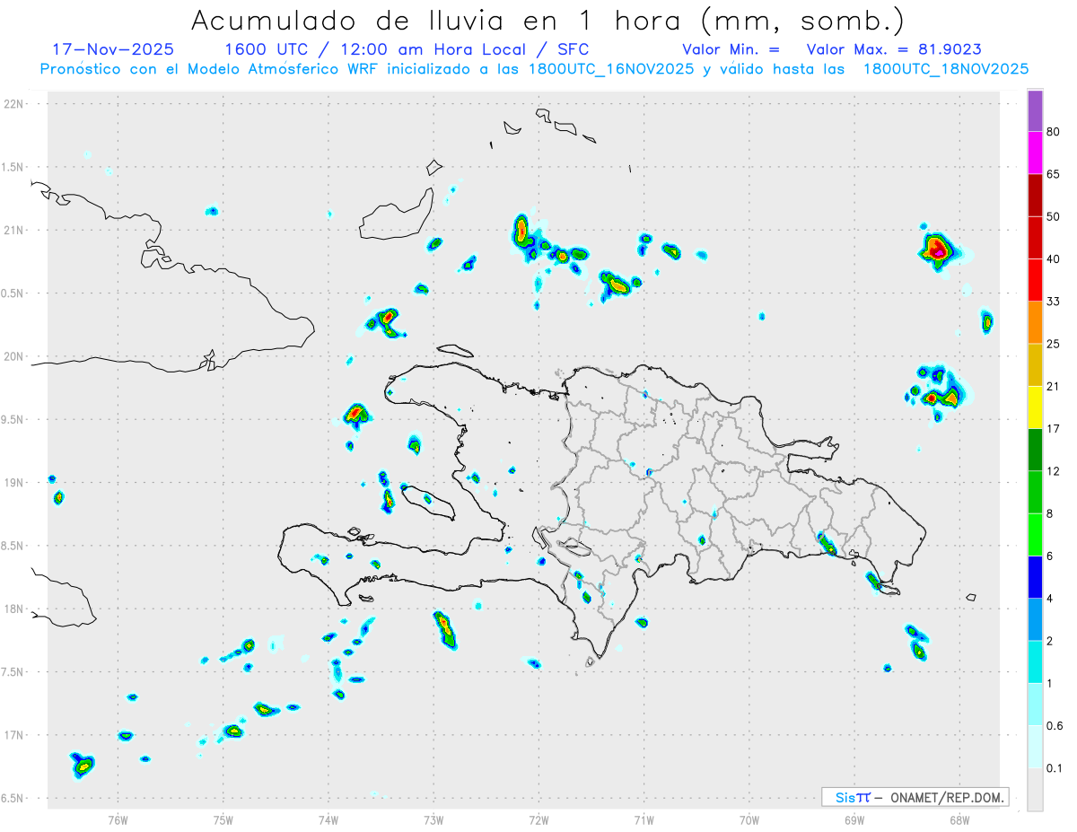The image size is (1077, 832).
Task: Select the "75W" longitude label
Action: coord(223,819)
